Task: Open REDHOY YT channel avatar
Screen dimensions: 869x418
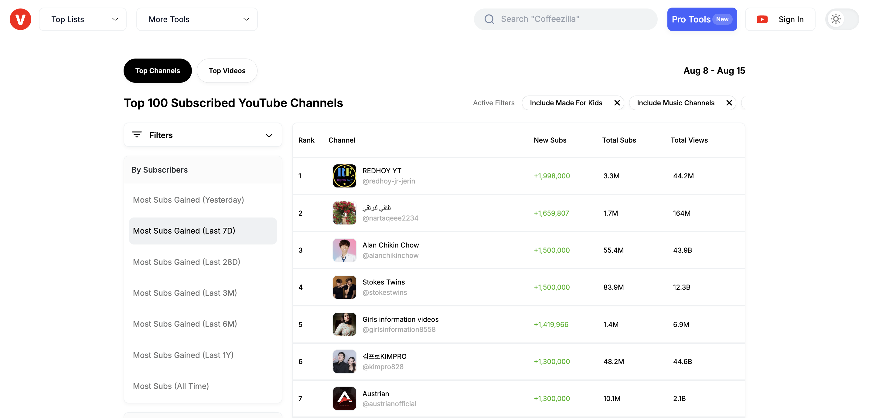Action: tap(344, 176)
